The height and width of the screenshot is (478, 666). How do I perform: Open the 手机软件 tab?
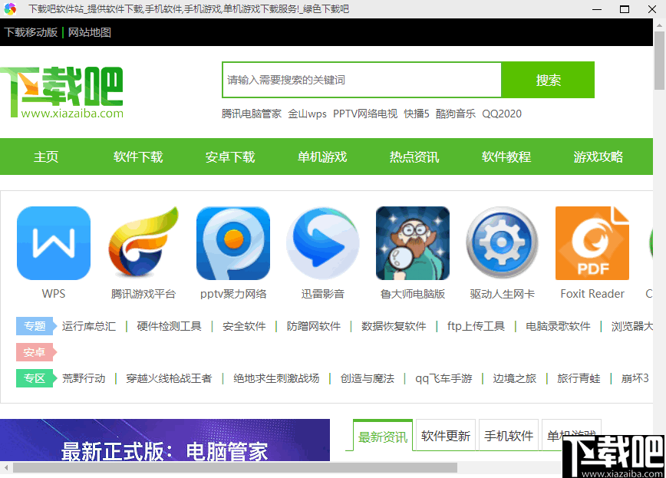click(508, 434)
